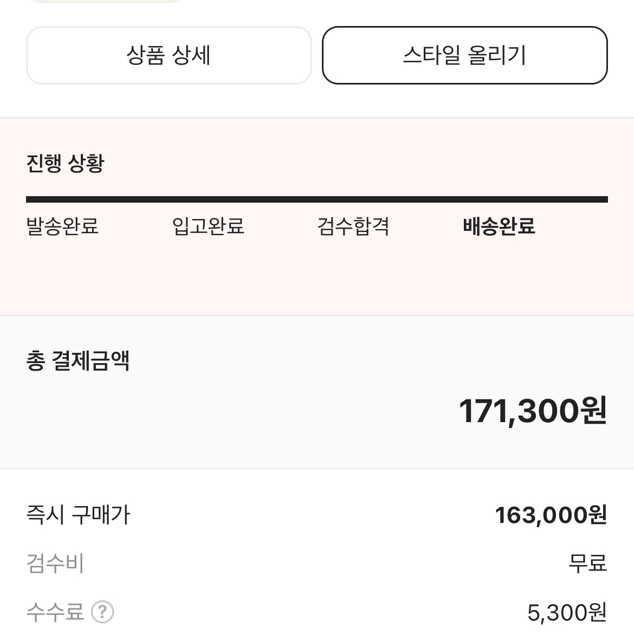Select the 검수합격 progress step
The height and width of the screenshot is (634, 634).
click(x=353, y=226)
